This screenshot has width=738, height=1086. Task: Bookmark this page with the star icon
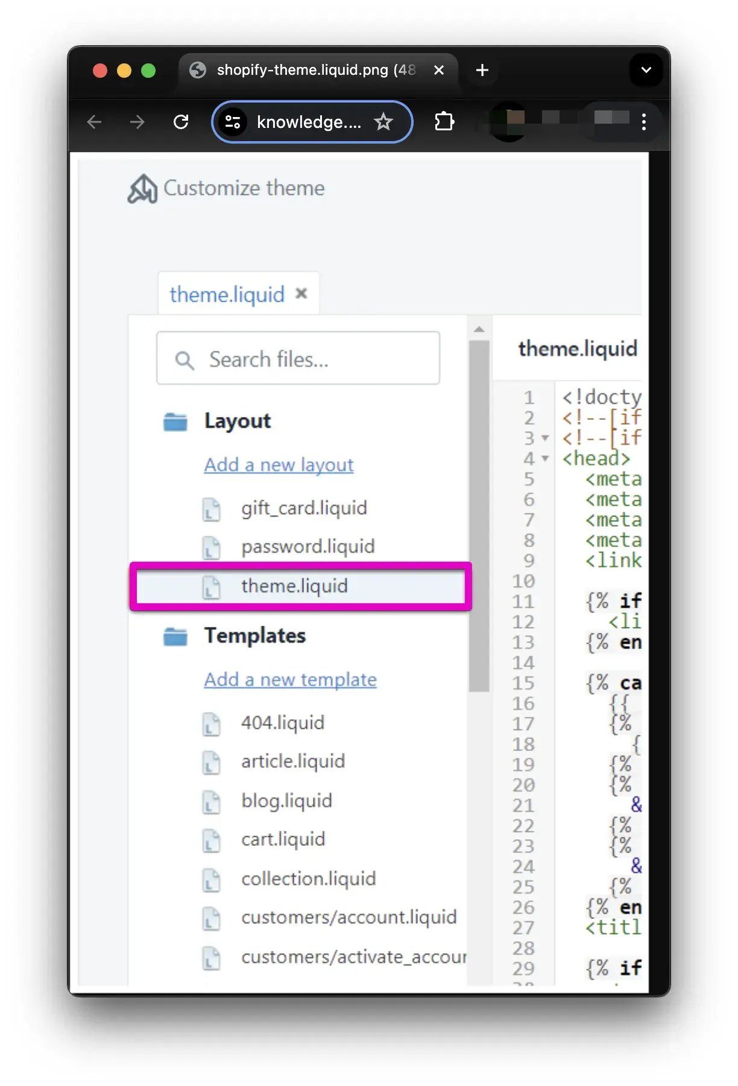(x=383, y=122)
